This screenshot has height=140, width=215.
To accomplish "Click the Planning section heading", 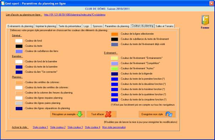I will coord(17,77).
